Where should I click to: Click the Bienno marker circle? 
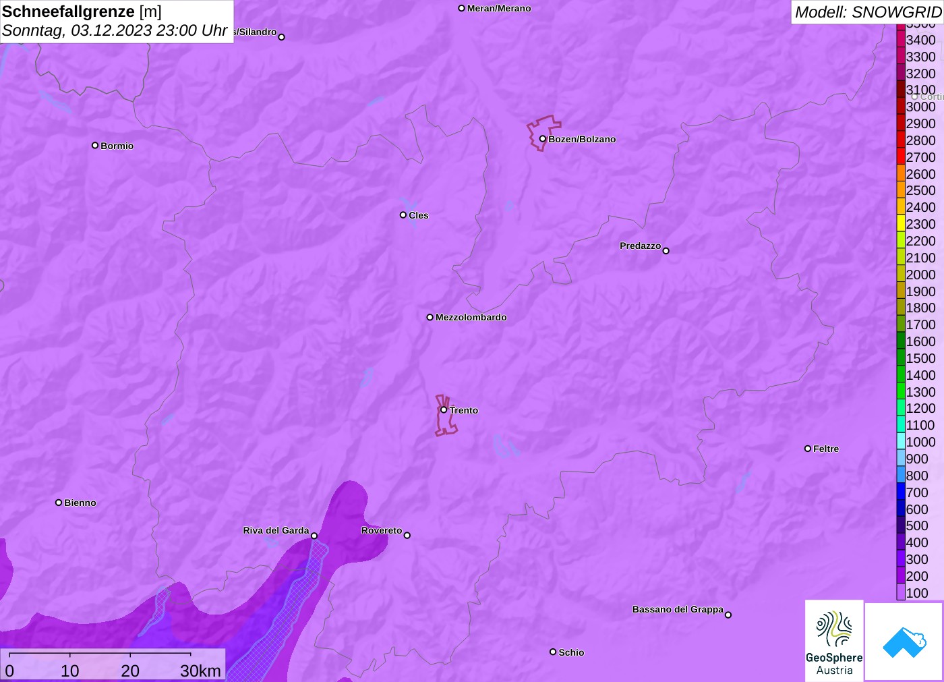click(59, 503)
